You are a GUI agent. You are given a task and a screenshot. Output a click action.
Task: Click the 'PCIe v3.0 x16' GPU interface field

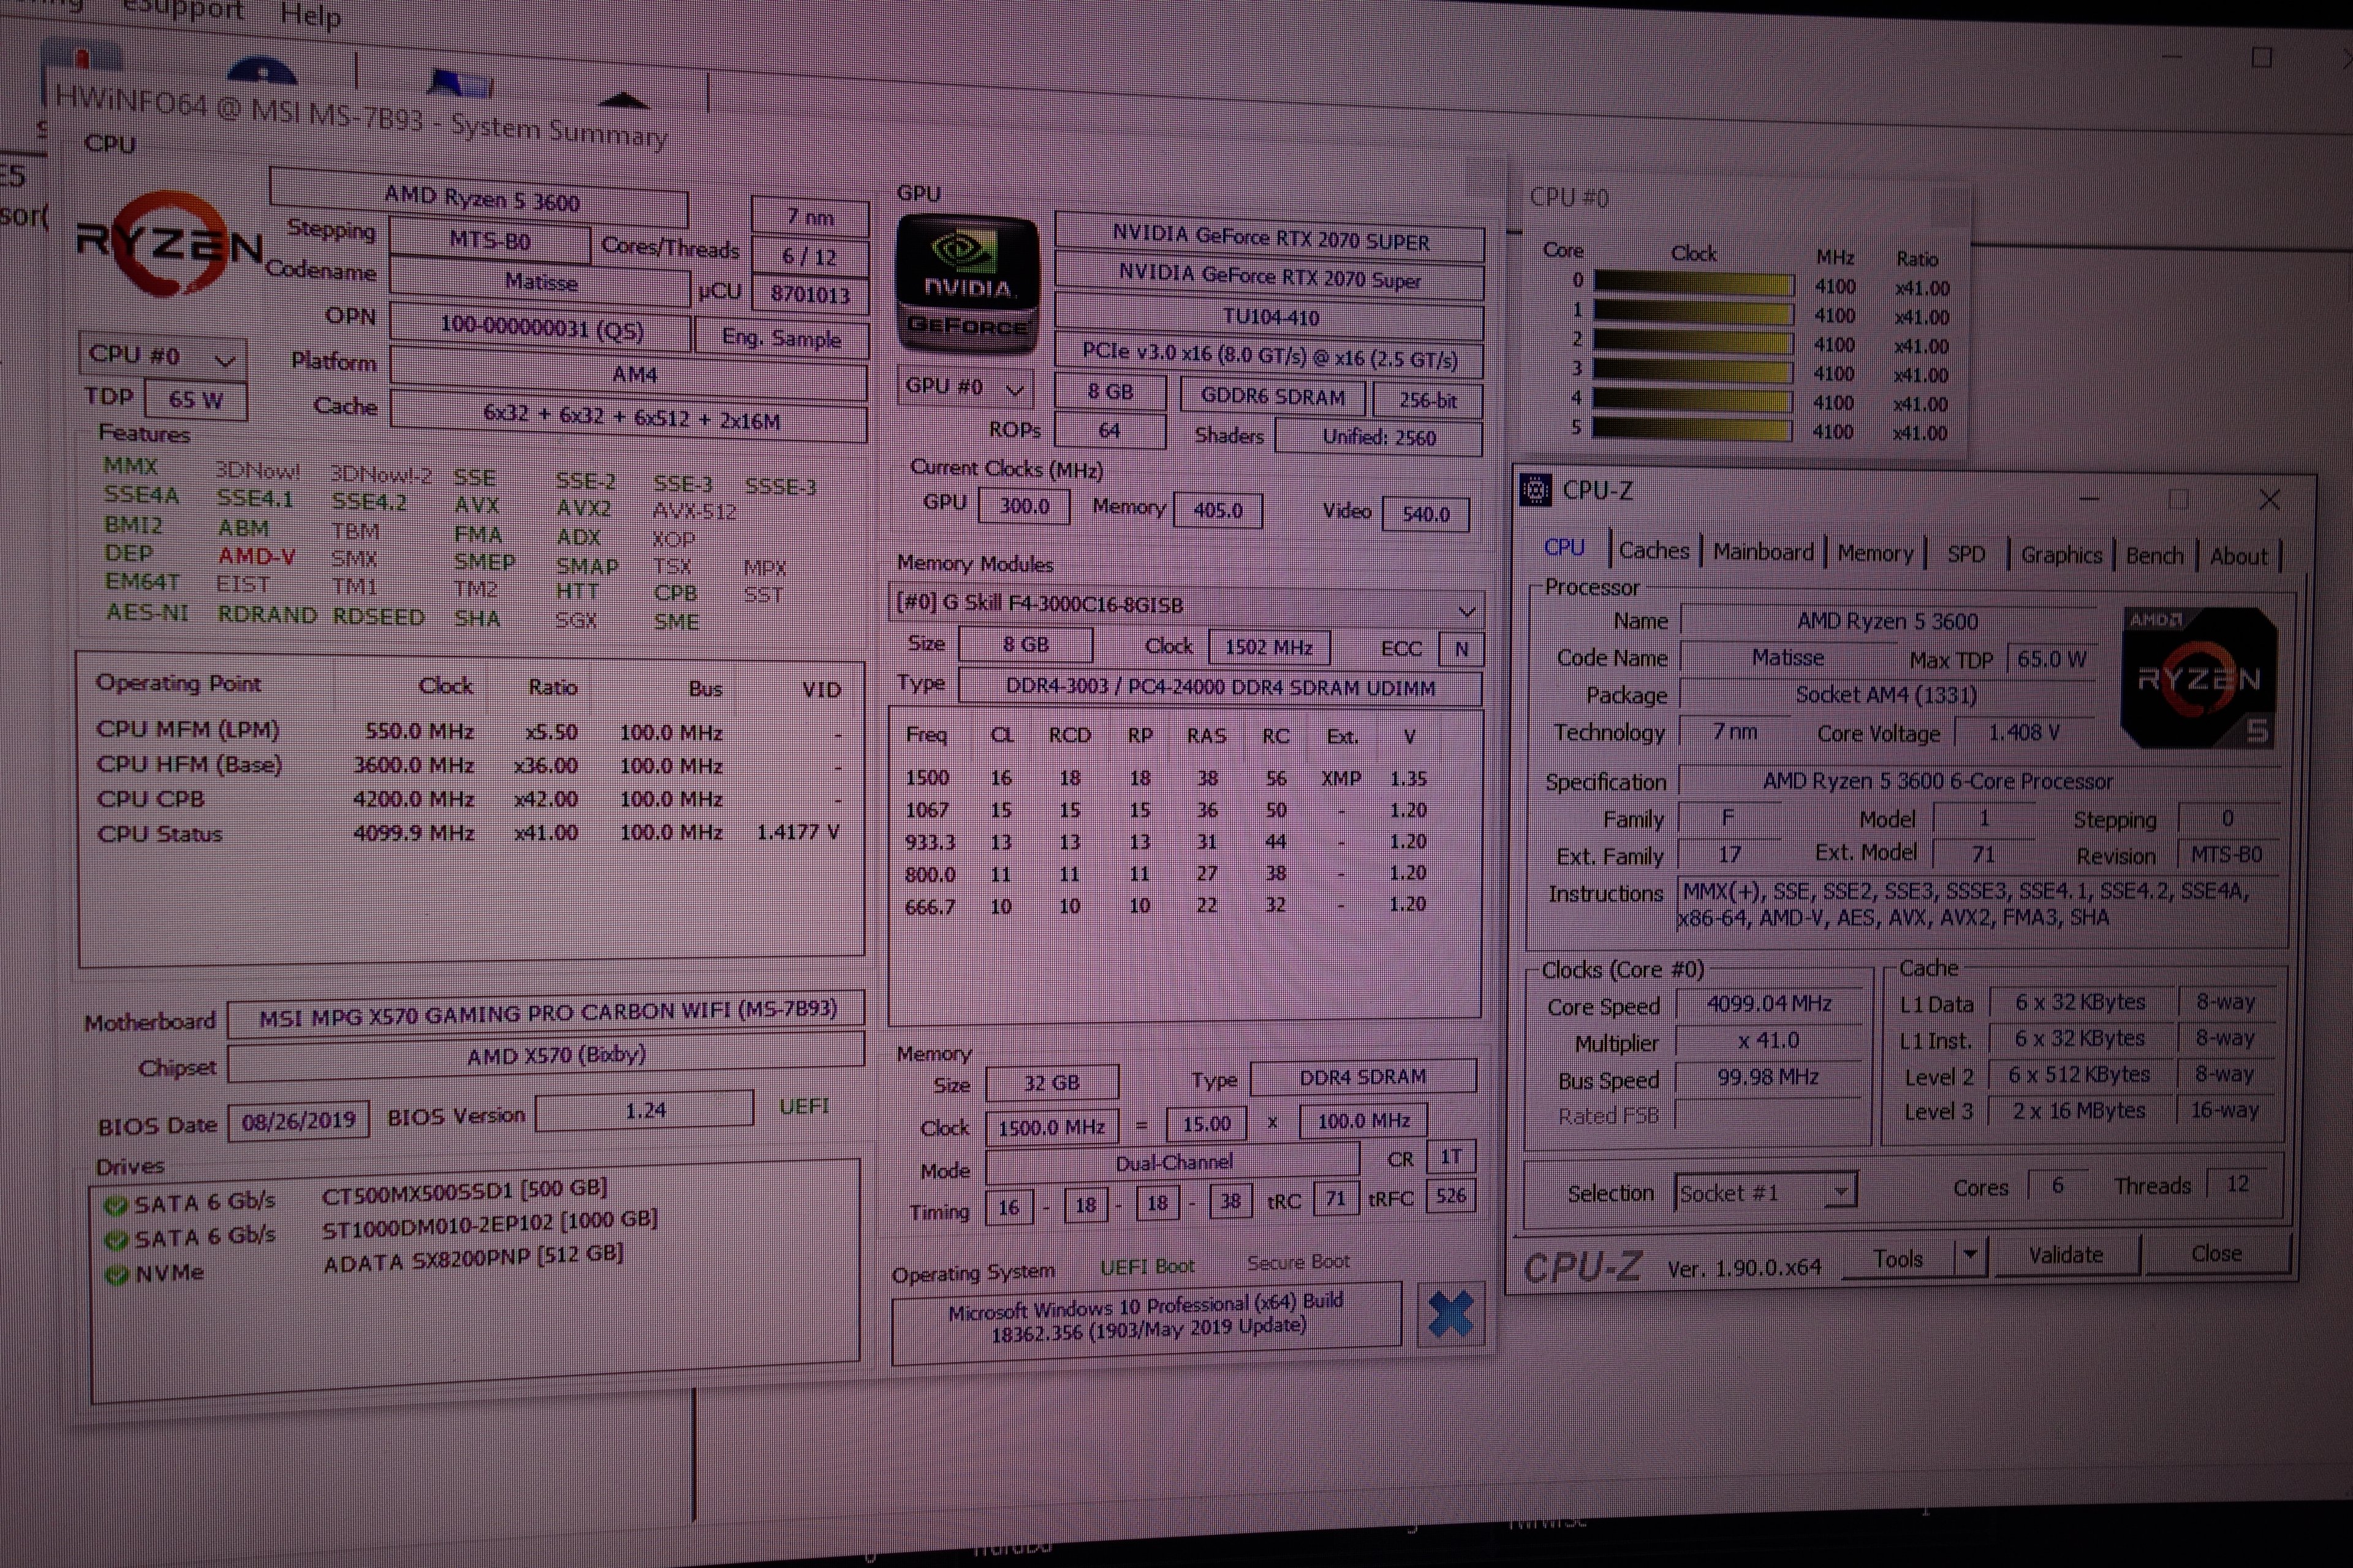(x=1270, y=357)
